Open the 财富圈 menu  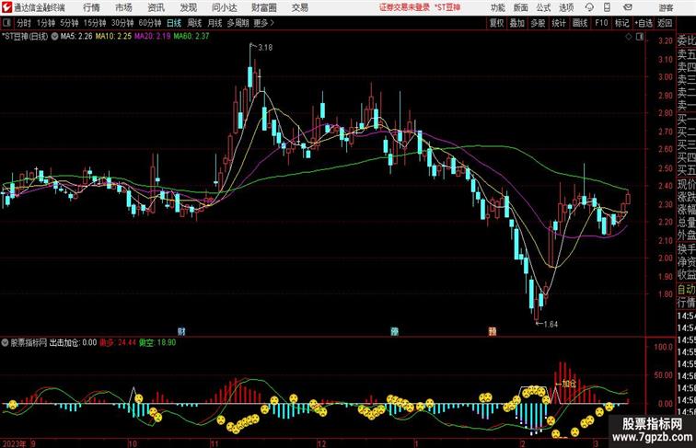[x=264, y=7]
